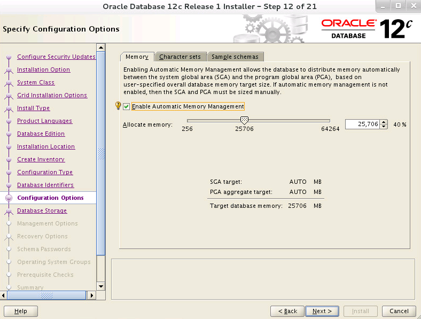Click the Configuration Options step bullet icon
Viewport: 421px width, 319px height.
[x=9, y=198]
